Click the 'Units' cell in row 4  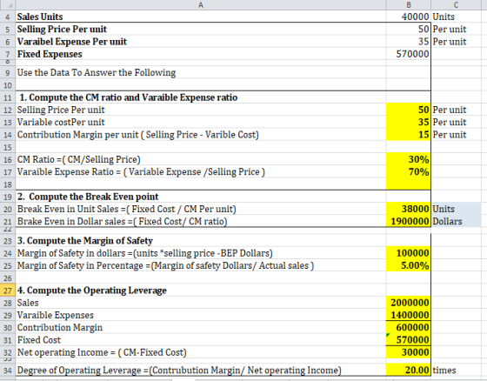(x=456, y=17)
